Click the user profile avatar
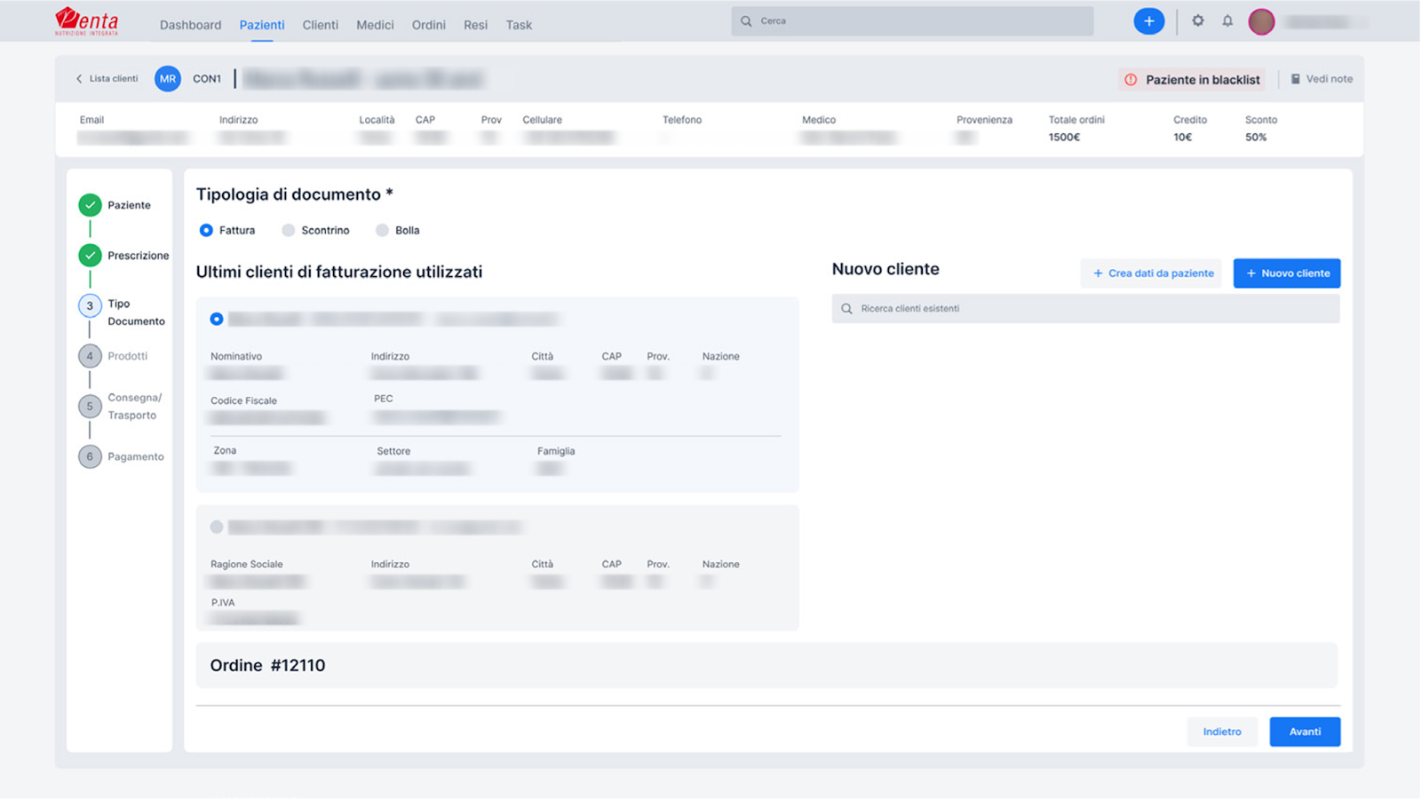 [x=1261, y=21]
